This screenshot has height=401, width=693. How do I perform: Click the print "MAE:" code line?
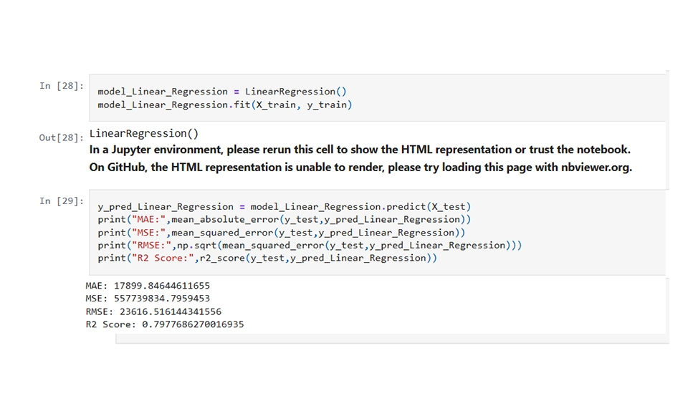point(285,220)
